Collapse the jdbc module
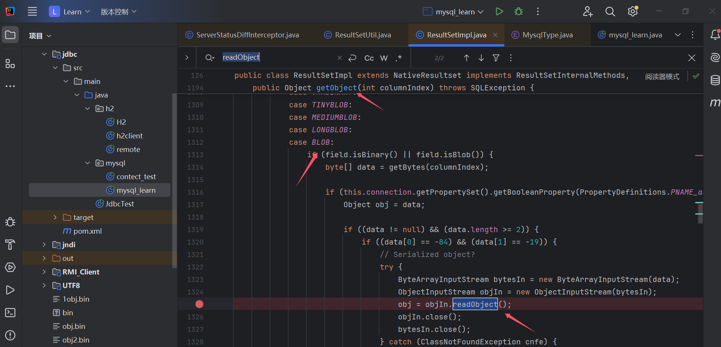 (x=44, y=54)
